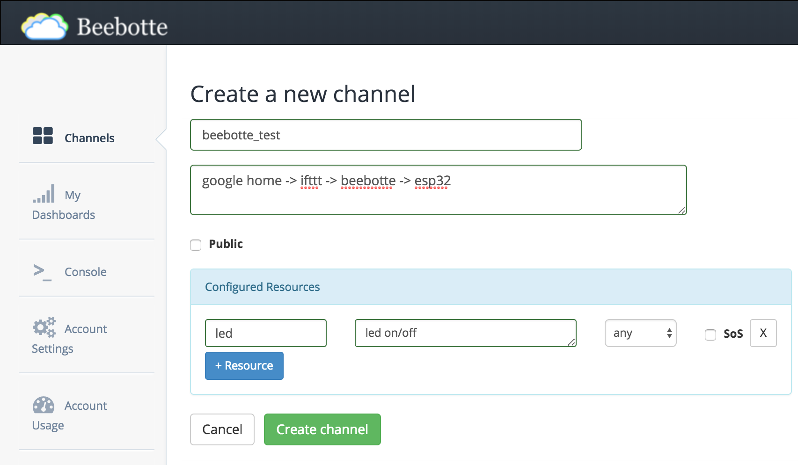Screen dimensions: 798x465
Task: Enable the SoS checkbox for led resource
Action: (710, 334)
